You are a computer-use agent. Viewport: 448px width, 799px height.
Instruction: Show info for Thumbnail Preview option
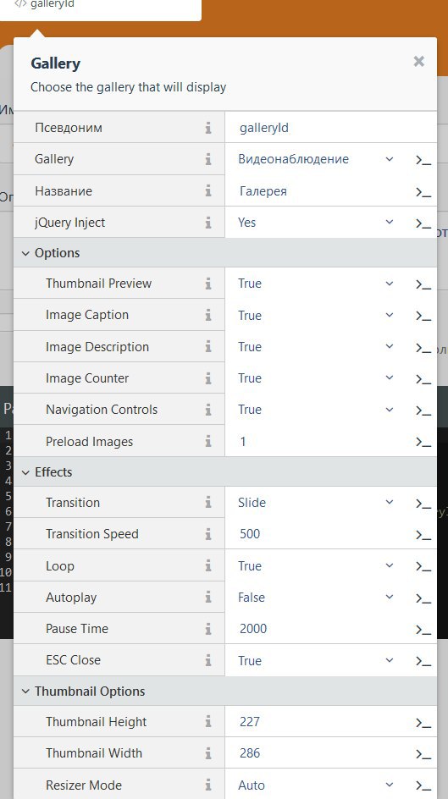click(208, 284)
